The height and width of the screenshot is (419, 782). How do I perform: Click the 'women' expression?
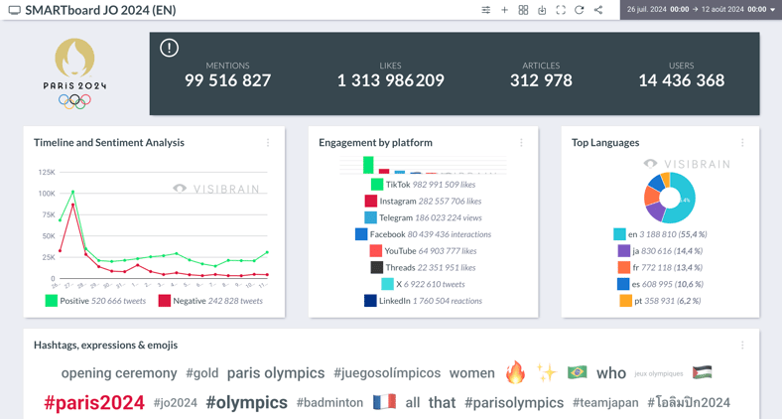click(x=471, y=373)
